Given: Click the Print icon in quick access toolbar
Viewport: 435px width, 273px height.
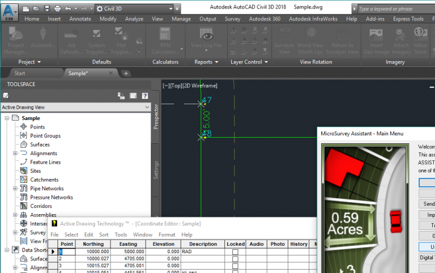Looking at the screenshot, I should 57,9.
